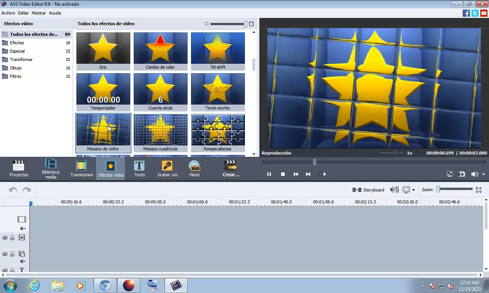489x293 pixels.
Task: Open Internet Explorer from the taskbar
Action: point(34,285)
